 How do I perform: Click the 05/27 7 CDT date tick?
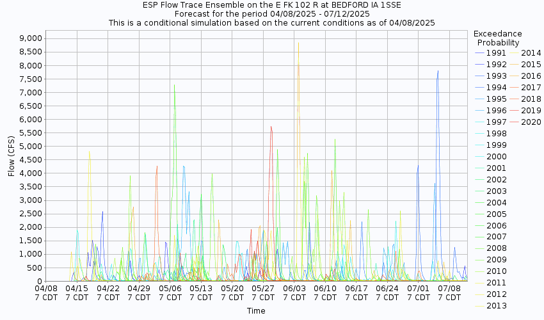(x=264, y=292)
